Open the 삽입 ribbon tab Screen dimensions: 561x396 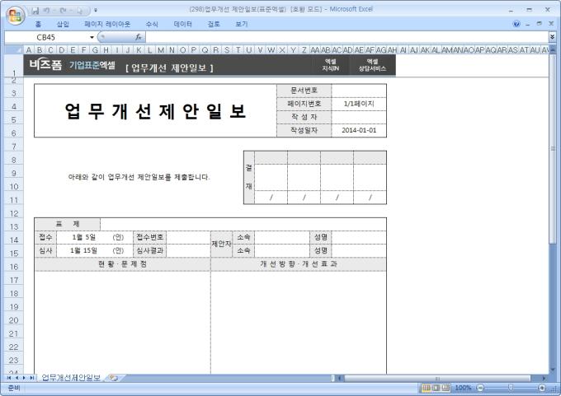point(63,24)
